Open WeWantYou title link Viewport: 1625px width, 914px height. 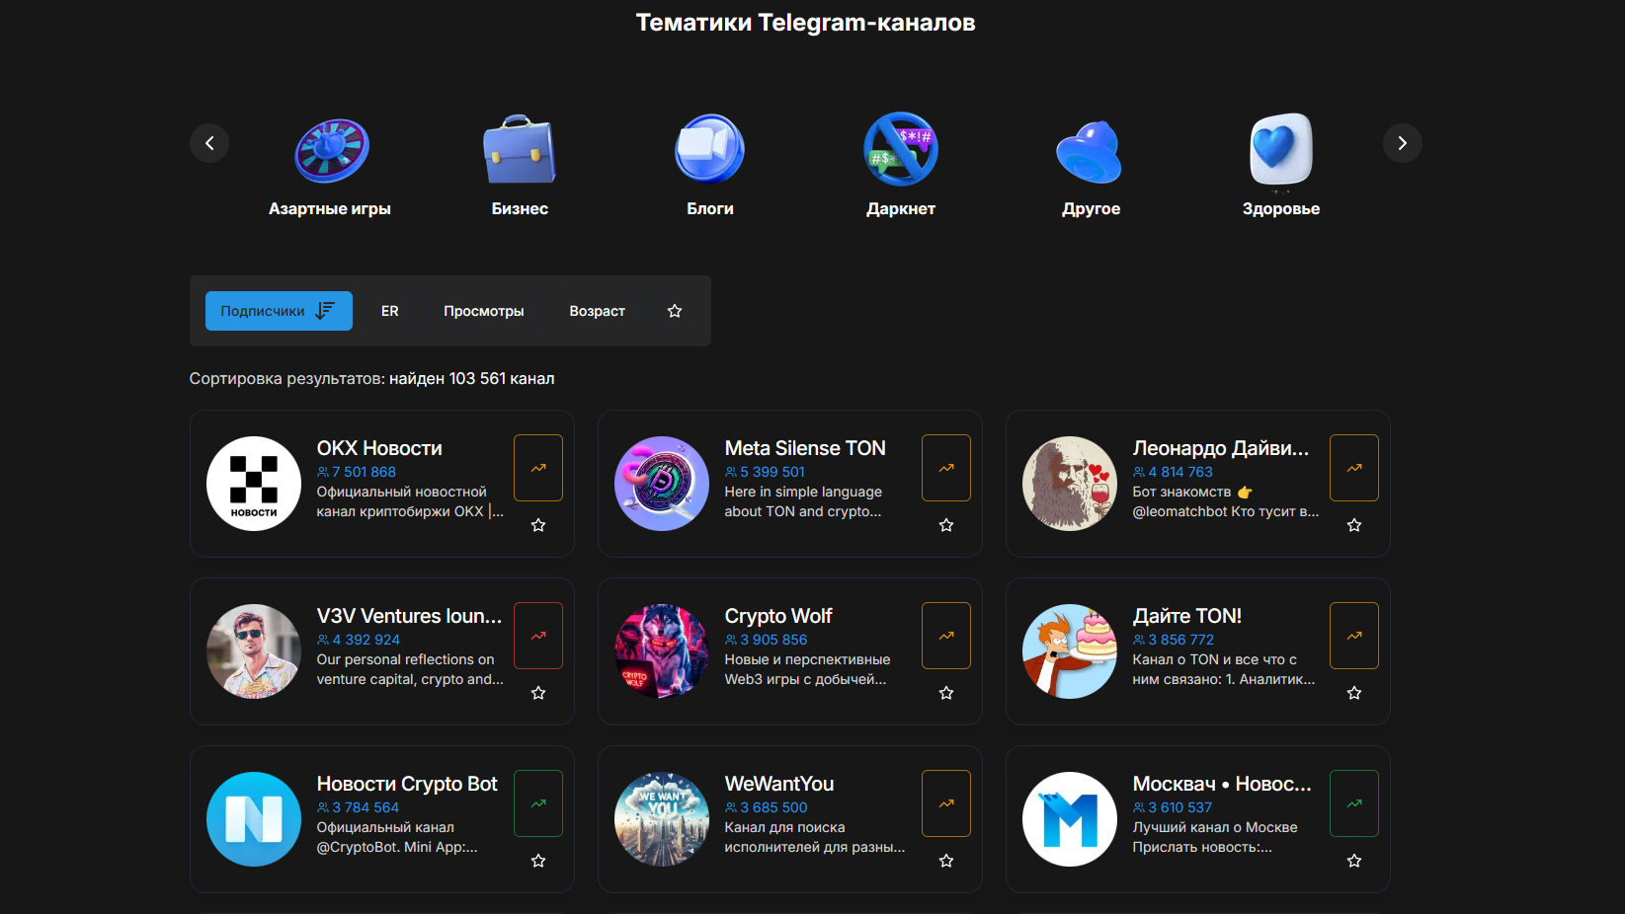click(779, 784)
